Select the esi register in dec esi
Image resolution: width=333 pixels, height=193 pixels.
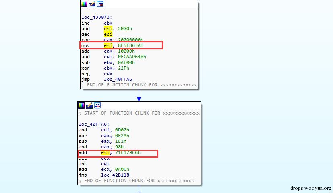coord(108,34)
